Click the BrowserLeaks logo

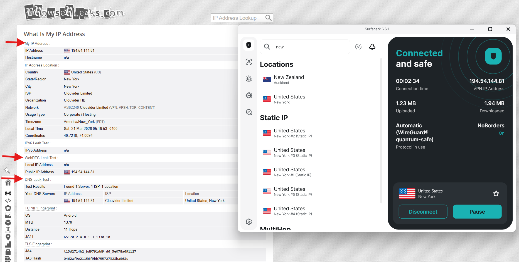coord(74,12)
